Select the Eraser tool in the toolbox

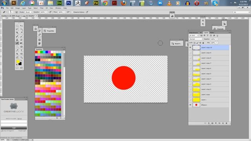point(17,43)
